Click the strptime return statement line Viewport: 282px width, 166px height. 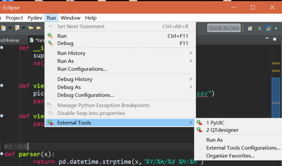tap(118, 162)
